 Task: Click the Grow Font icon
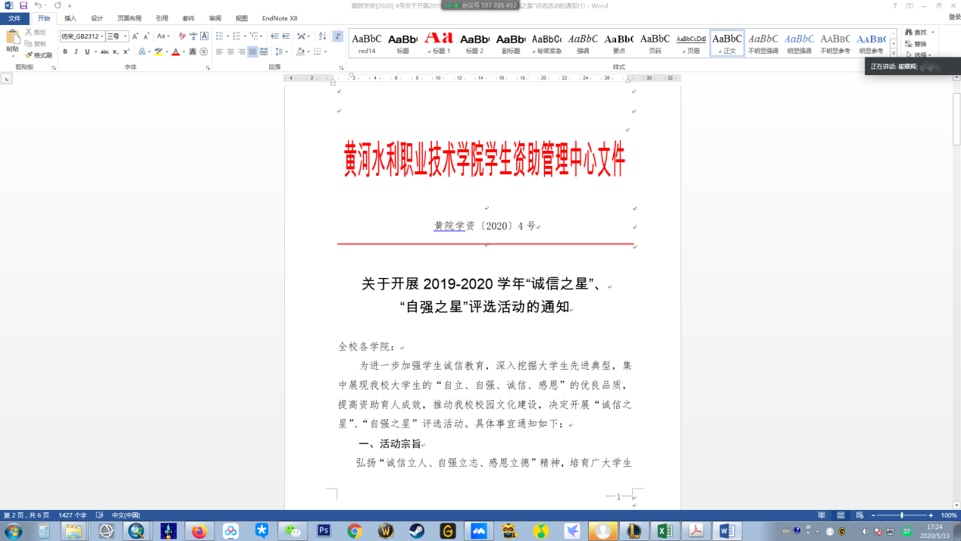tap(136, 36)
